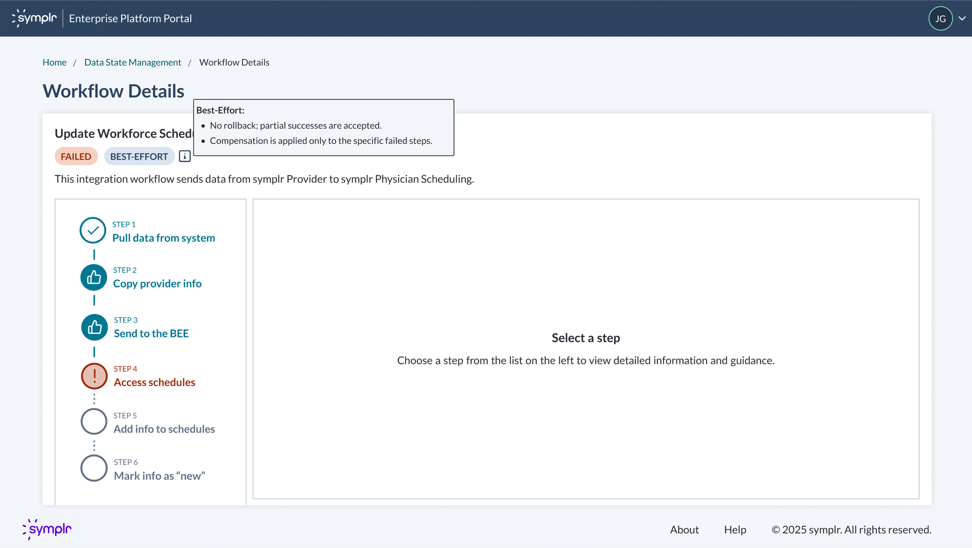This screenshot has width=972, height=548.
Task: Click the thumbs-up icon for Copy provider info
Action: 94,277
